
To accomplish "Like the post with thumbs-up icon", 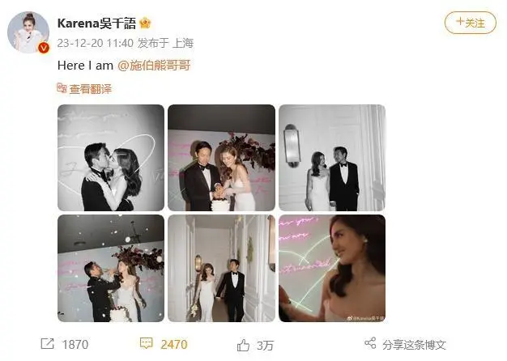I will click(x=243, y=345).
